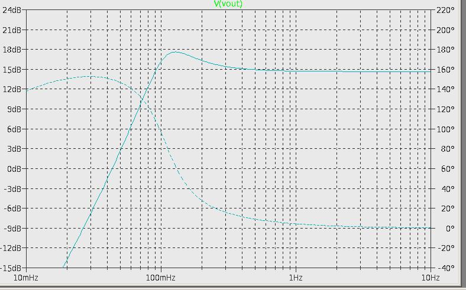Click the positive 20° phase axis label

(448, 208)
